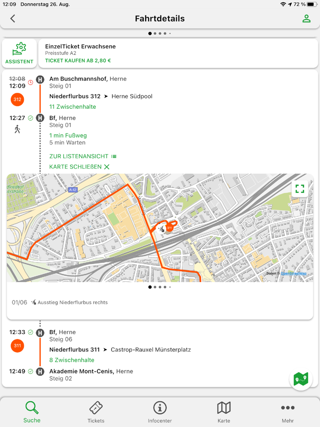The image size is (320, 427).
Task: Select the line 311 badge
Action: (17, 346)
